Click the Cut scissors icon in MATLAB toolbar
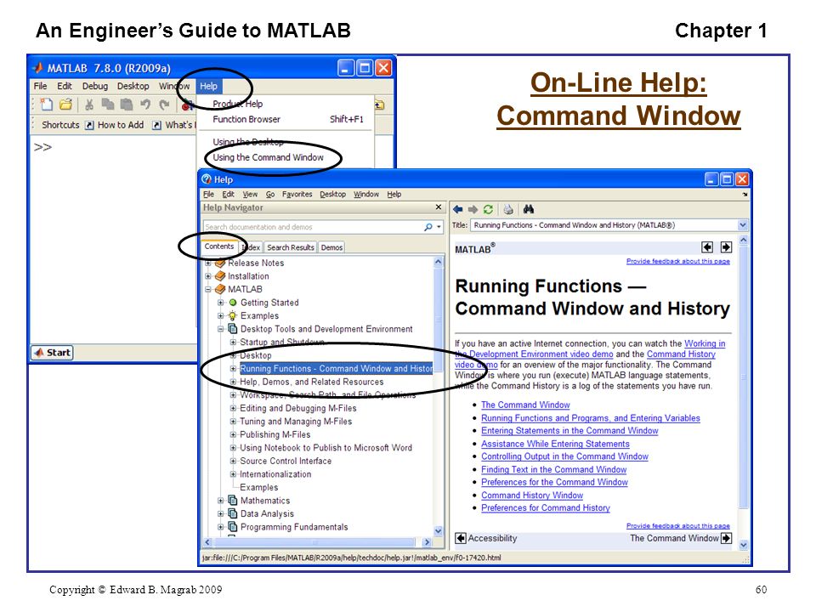 89,105
